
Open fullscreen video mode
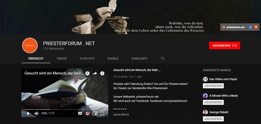pos(102,113)
